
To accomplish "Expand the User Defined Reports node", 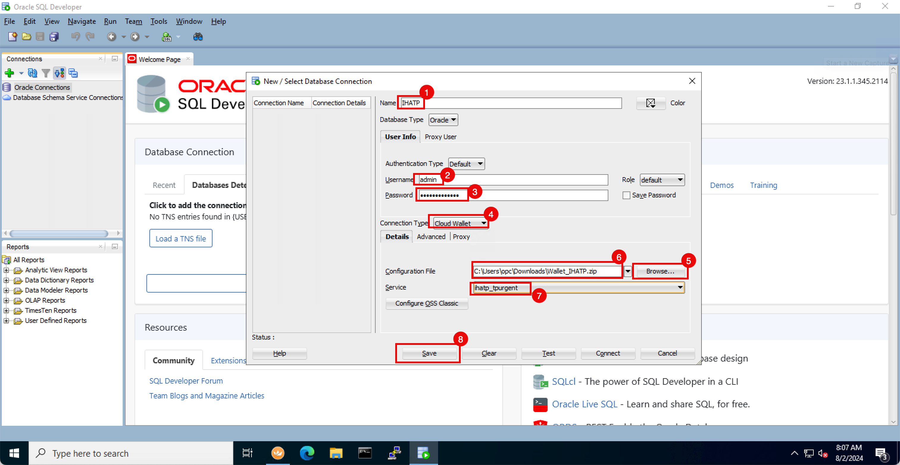I will pyautogui.click(x=6, y=321).
